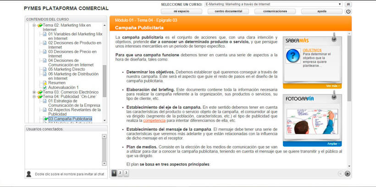Image resolution: width=376 pixels, height=187 pixels.
Task: Open the 'centro documental' menu
Action: 228,11
